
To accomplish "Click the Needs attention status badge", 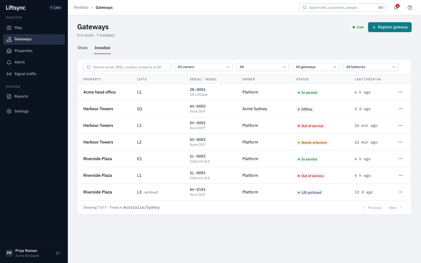I will click(x=312, y=142).
